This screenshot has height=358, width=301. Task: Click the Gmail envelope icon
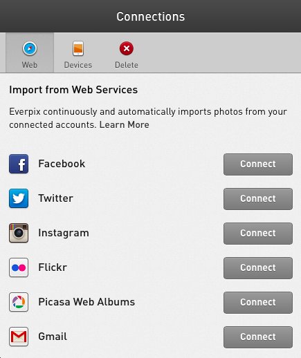tap(19, 337)
